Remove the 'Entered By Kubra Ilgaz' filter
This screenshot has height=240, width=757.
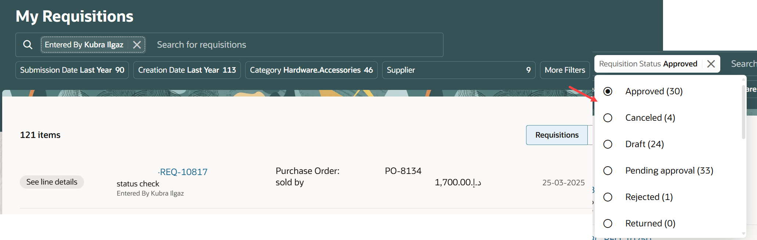pyautogui.click(x=137, y=44)
